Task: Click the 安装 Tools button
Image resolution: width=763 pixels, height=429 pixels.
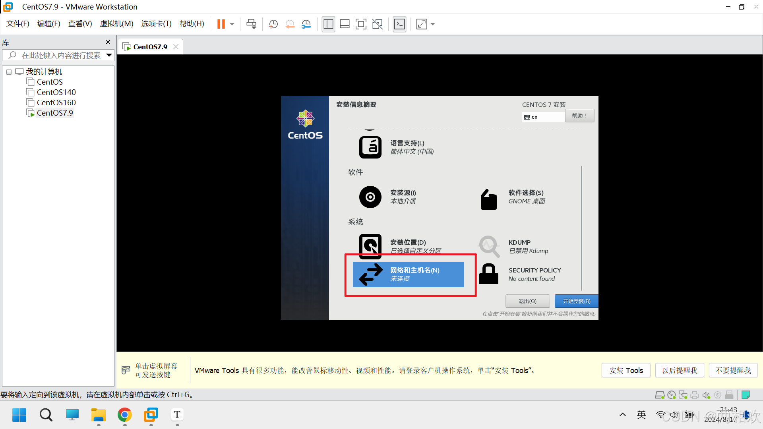Action: [626, 370]
